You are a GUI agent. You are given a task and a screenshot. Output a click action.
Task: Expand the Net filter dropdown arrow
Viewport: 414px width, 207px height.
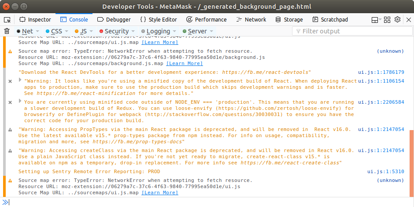coord(37,31)
